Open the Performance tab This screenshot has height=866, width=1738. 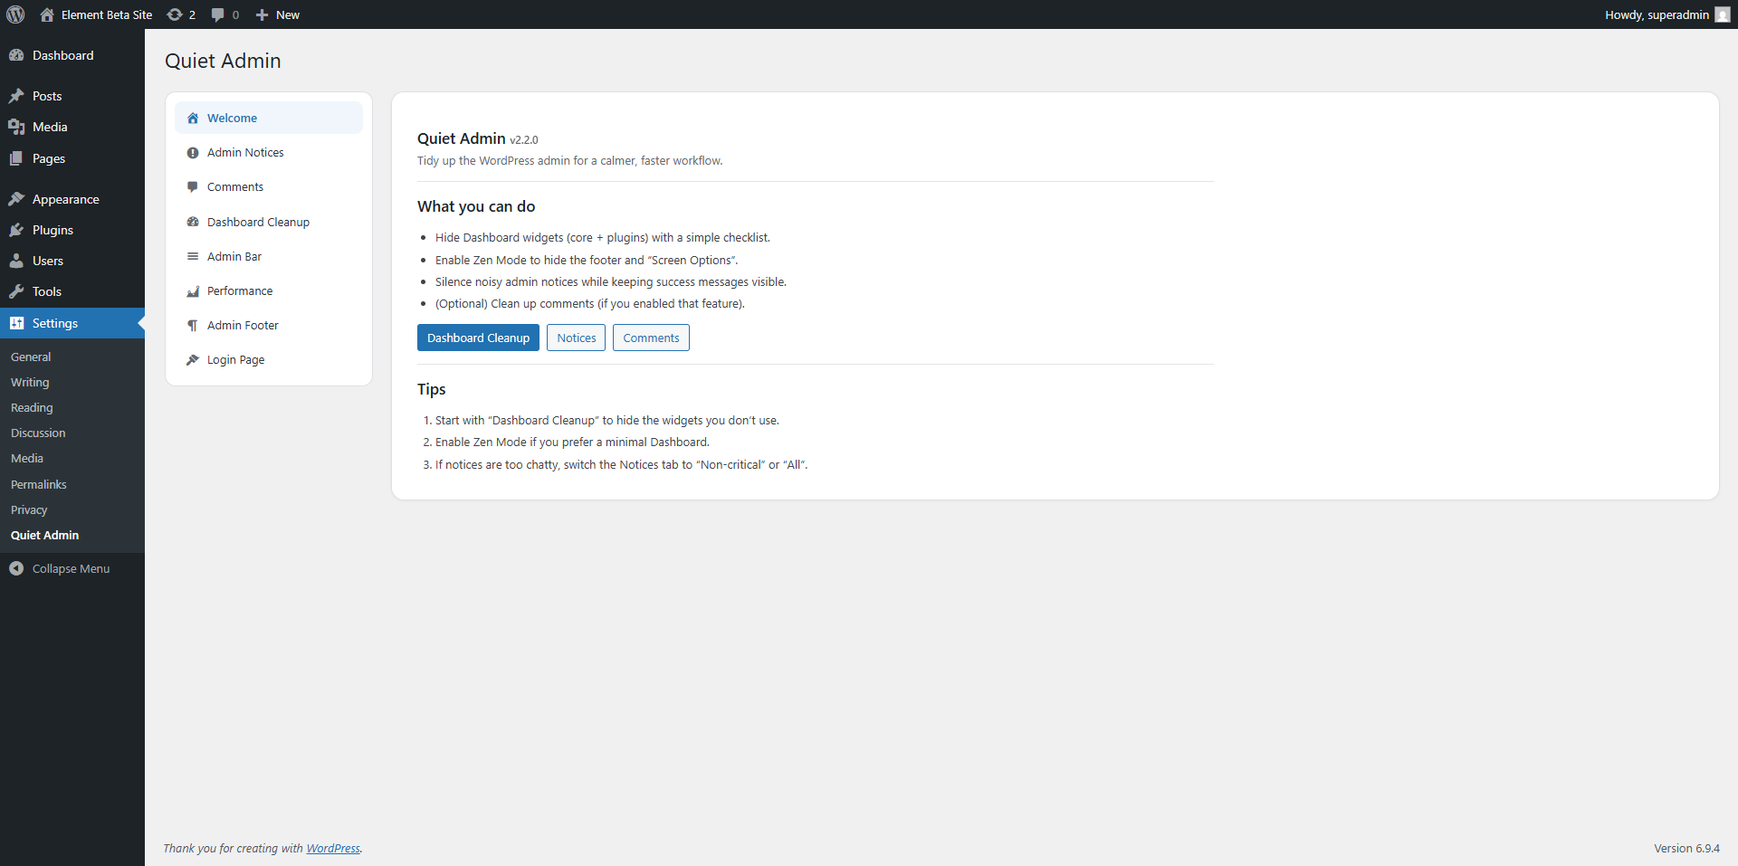(x=269, y=290)
